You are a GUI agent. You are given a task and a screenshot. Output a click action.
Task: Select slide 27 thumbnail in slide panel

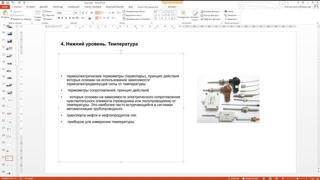click(9, 158)
